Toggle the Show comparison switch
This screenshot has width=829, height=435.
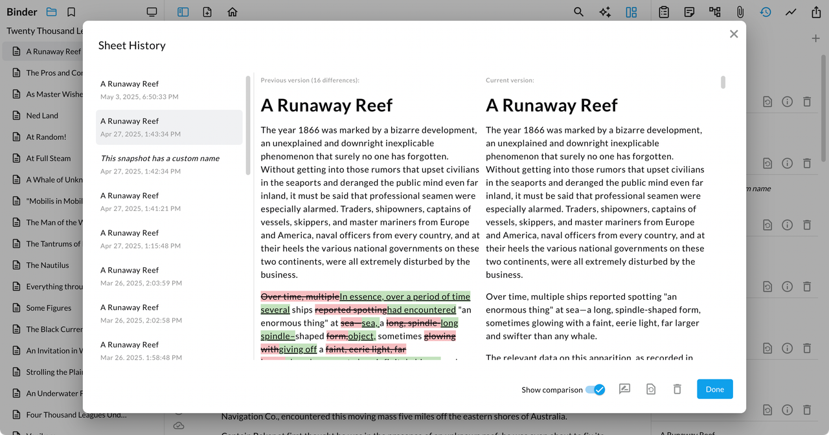coord(595,390)
